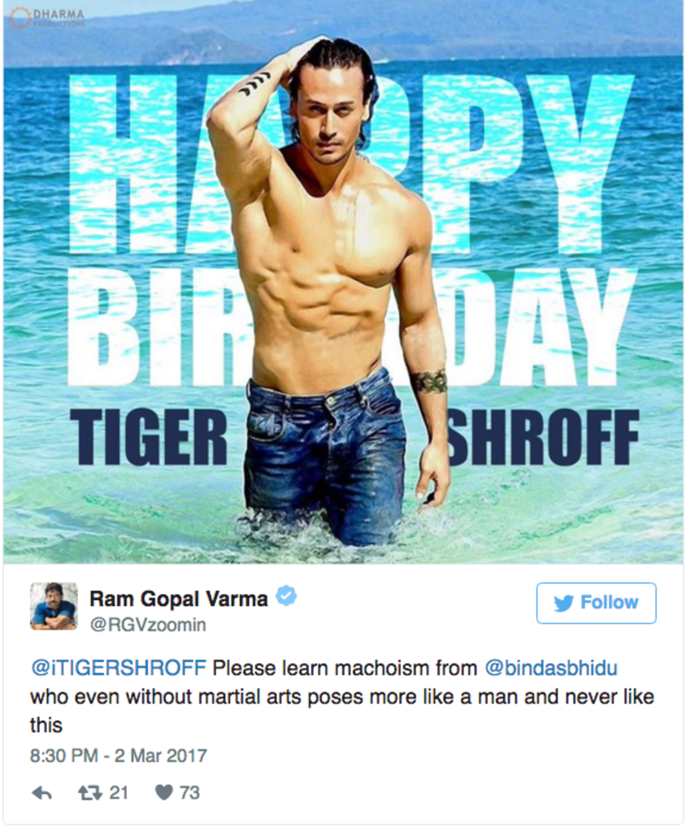Retweet using the retweet arrows icon

[89, 793]
